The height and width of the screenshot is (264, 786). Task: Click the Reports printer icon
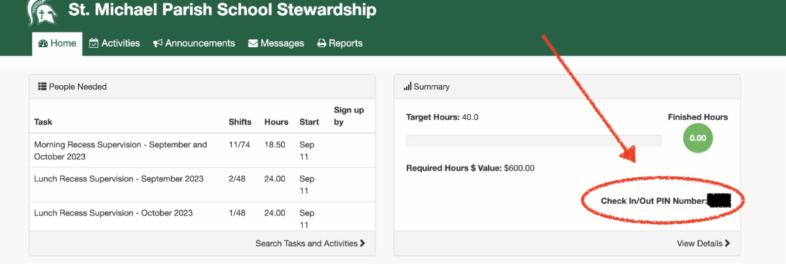point(322,43)
